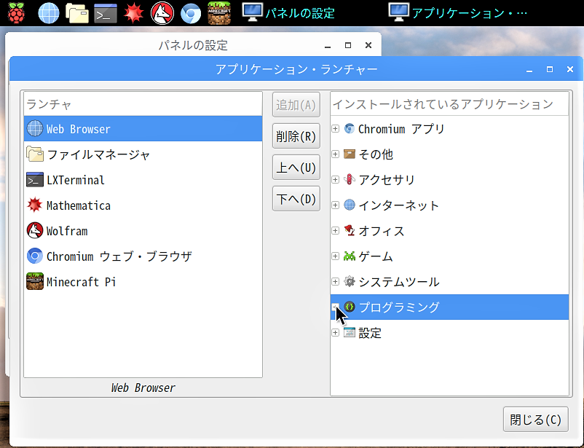Expand the システムツール category
Screen dimensions: 584x448
(335, 281)
